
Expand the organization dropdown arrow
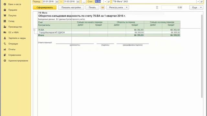click(198, 2)
